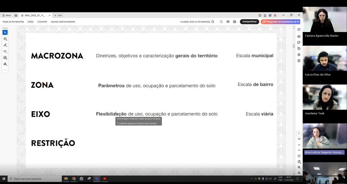Go to the Acrobat Home view
The image size is (347, 184).
16,15
